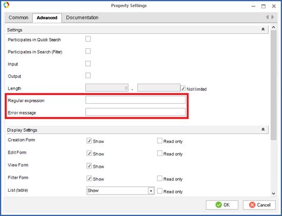Click the application logo icon in title bar

[7, 5]
